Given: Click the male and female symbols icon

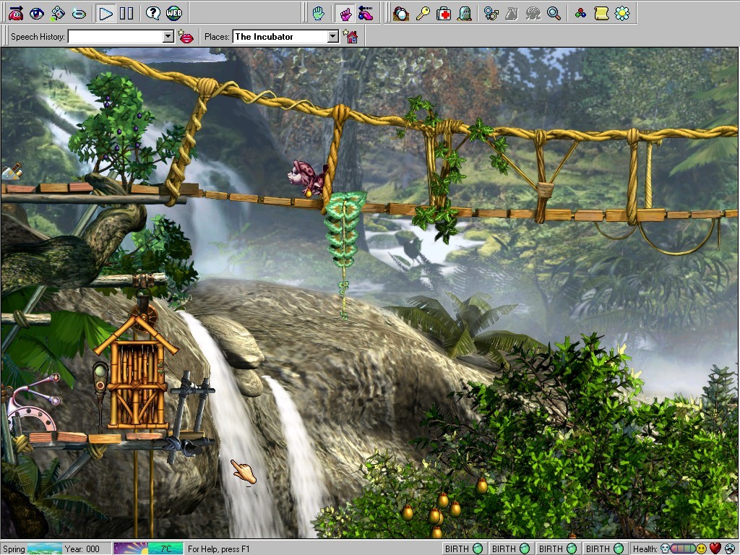Looking at the screenshot, I should click(x=491, y=13).
